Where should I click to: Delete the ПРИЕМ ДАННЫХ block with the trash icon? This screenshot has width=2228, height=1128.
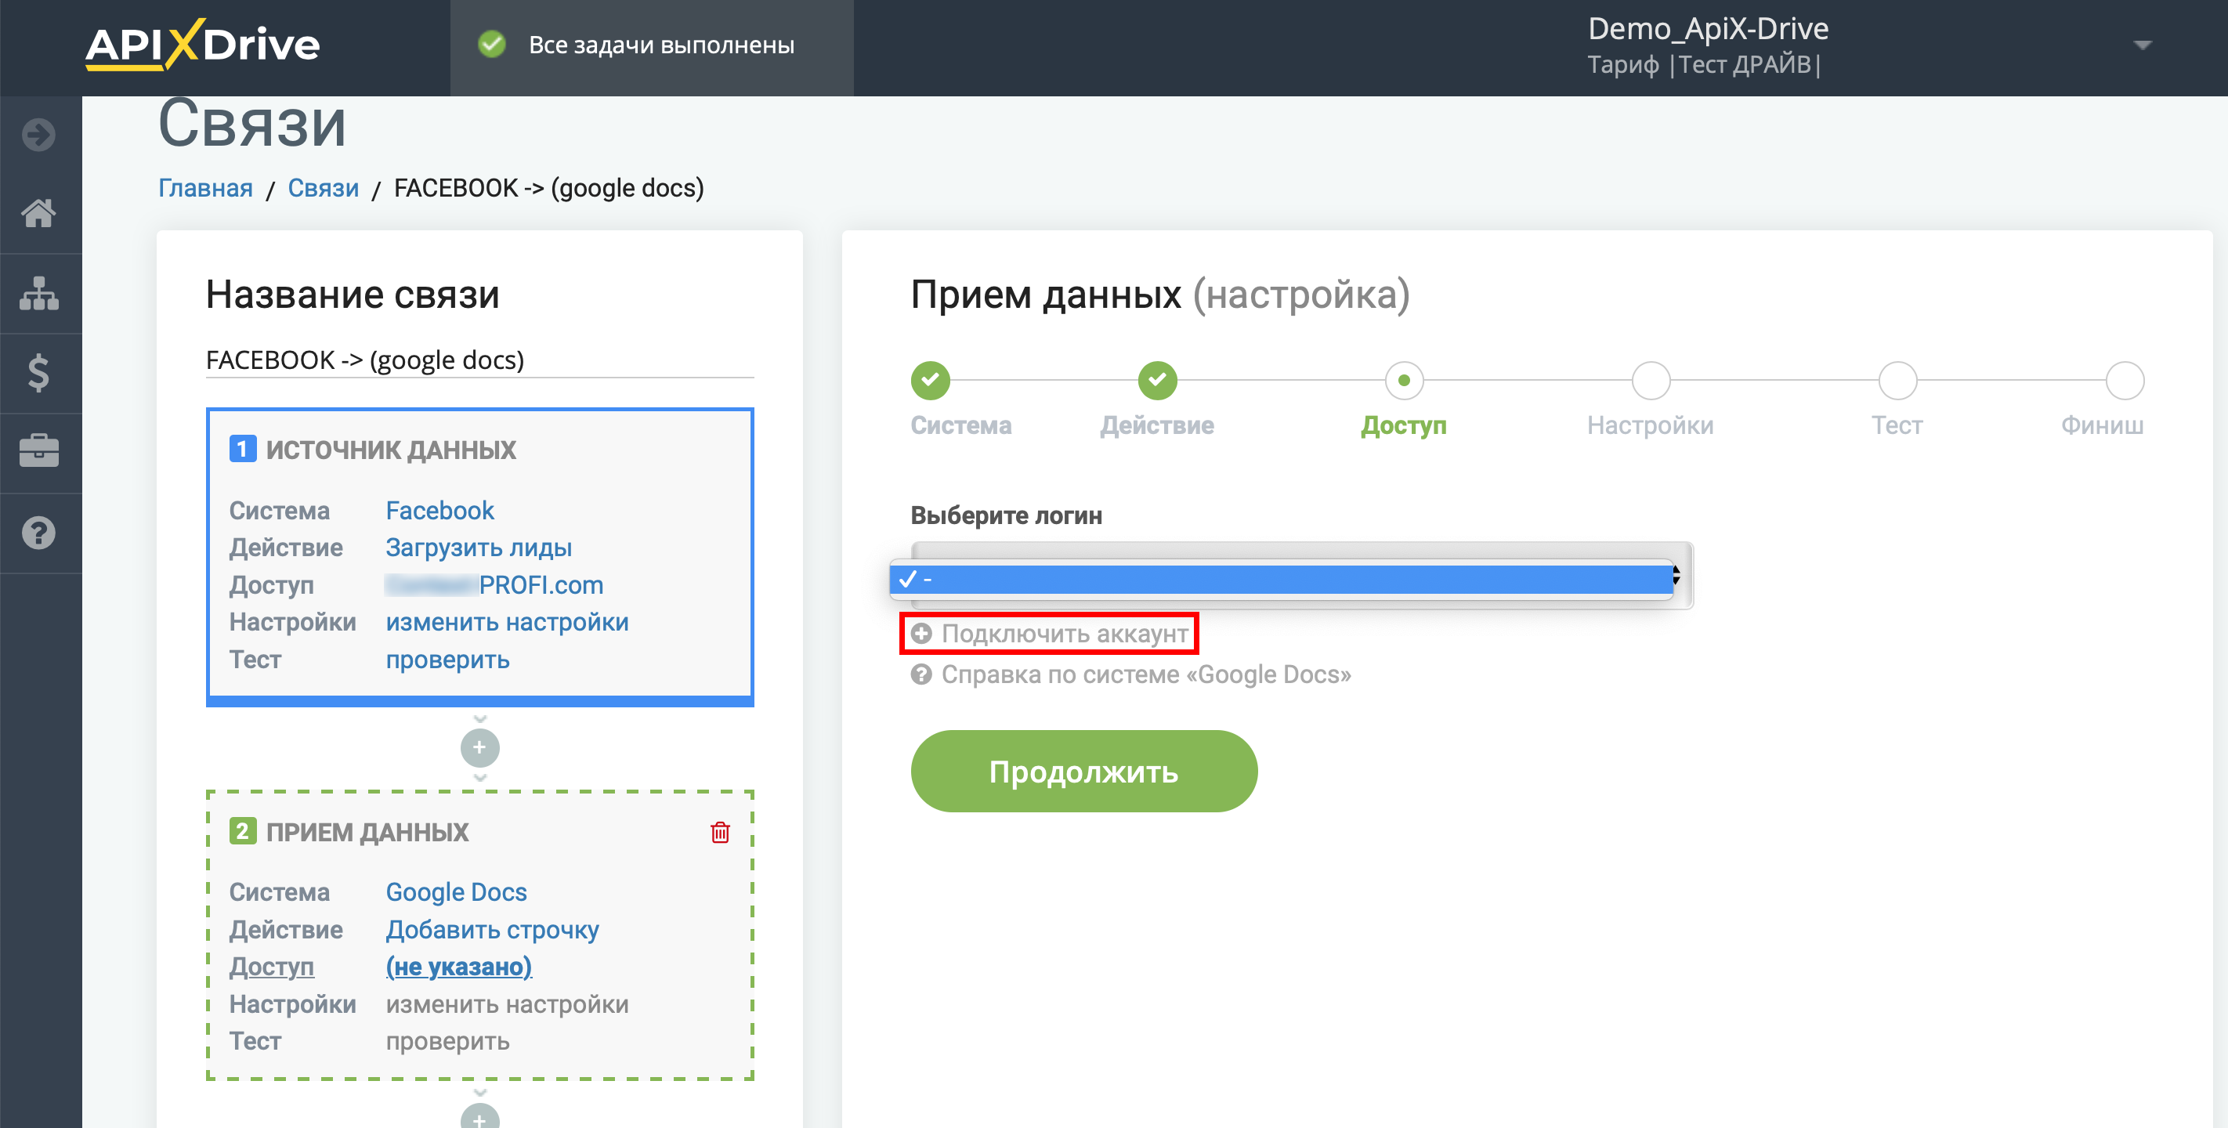pyautogui.click(x=720, y=832)
